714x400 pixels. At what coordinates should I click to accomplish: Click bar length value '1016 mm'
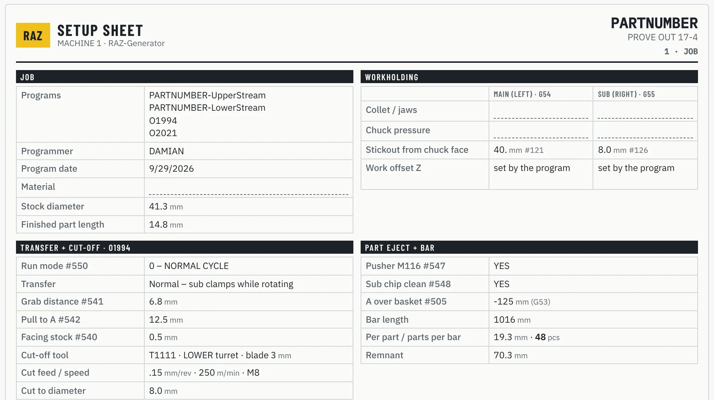tap(512, 320)
